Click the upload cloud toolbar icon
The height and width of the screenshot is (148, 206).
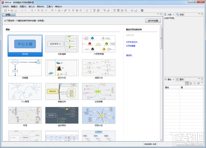point(132,10)
